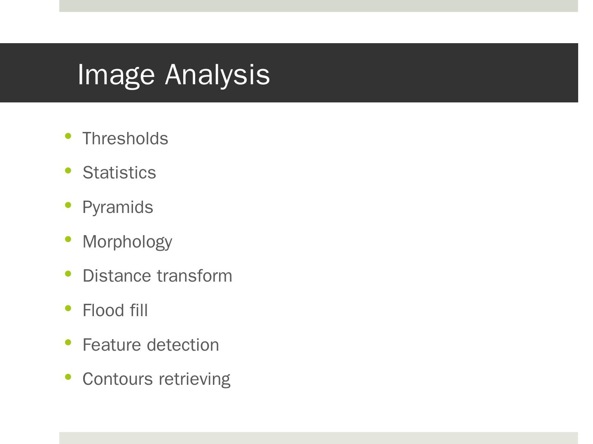Viewport: 593px width, 444px height.
Task: Click the "Contours retrieving" text
Action: pyautogui.click(x=156, y=379)
